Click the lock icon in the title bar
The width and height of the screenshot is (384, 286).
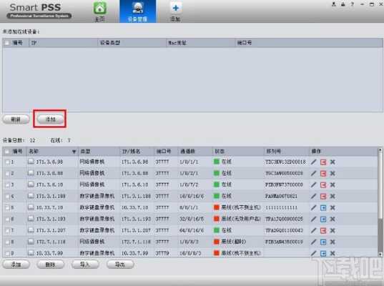coord(343,4)
